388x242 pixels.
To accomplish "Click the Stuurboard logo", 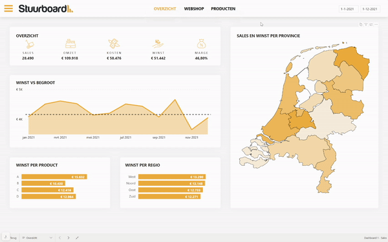I will [x=46, y=8].
